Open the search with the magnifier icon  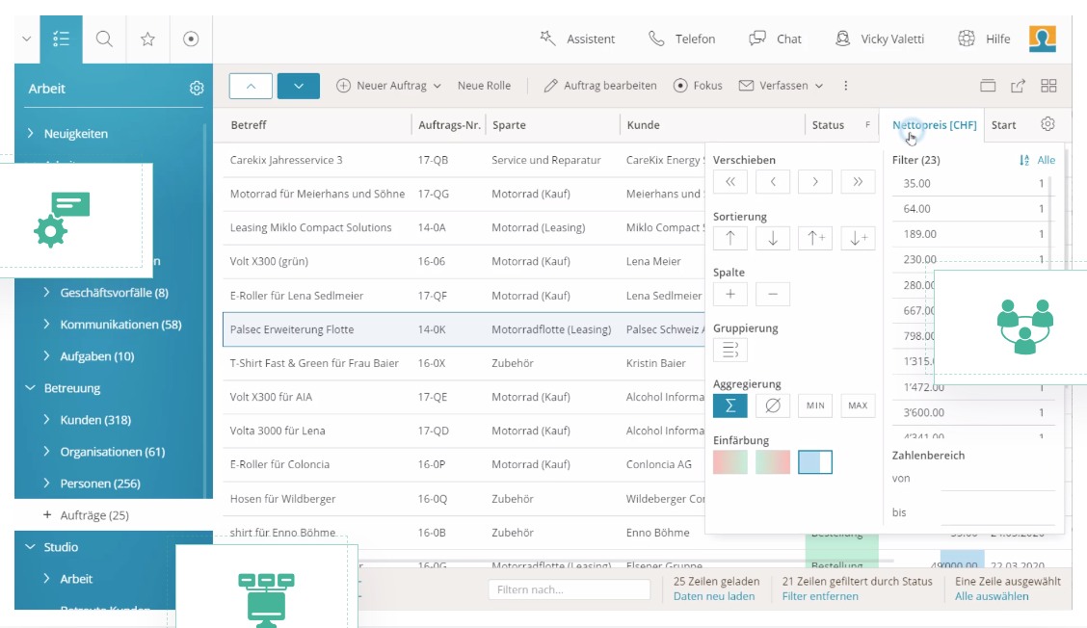(102, 39)
